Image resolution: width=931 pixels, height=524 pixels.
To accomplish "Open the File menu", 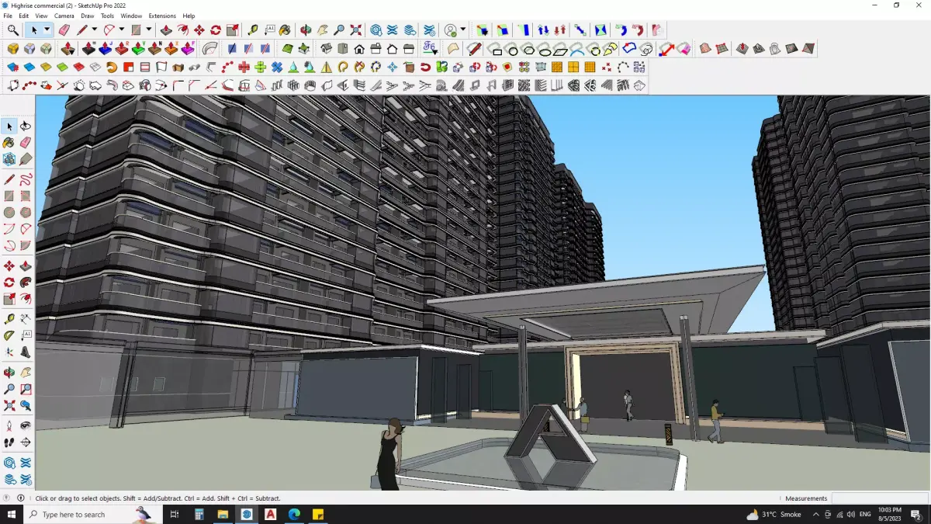I will (x=8, y=16).
